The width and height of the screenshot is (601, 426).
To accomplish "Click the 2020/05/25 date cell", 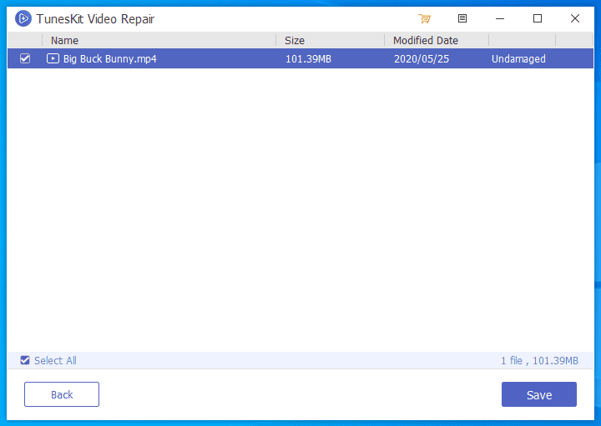I will pos(422,59).
